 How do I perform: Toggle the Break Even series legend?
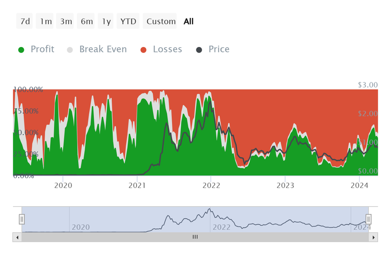click(97, 49)
